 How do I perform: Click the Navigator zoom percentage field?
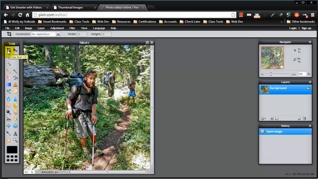pyautogui.click(x=302, y=74)
